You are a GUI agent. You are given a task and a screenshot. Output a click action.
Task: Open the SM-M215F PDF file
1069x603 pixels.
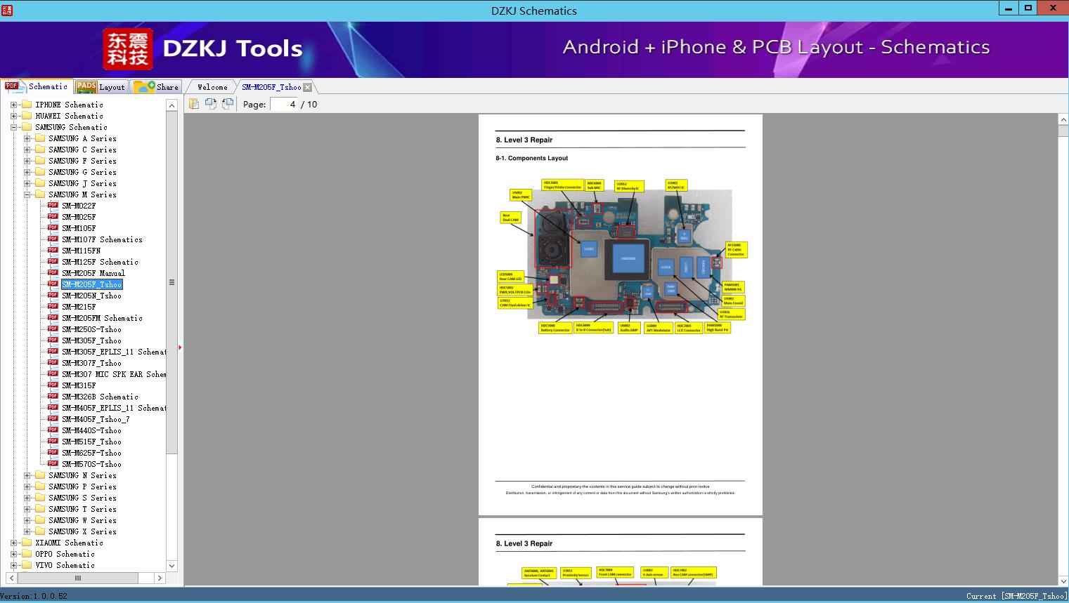[x=79, y=307]
